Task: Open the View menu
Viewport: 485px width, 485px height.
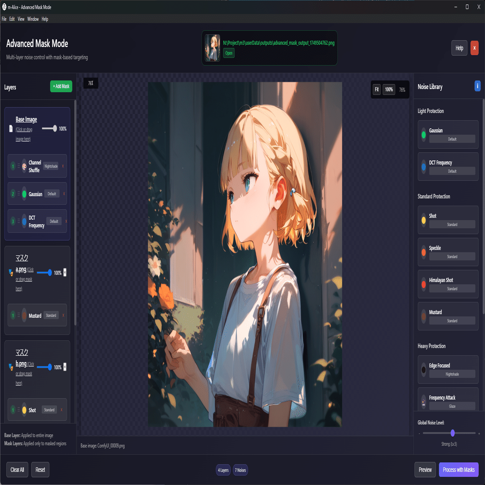Action: [x=21, y=19]
